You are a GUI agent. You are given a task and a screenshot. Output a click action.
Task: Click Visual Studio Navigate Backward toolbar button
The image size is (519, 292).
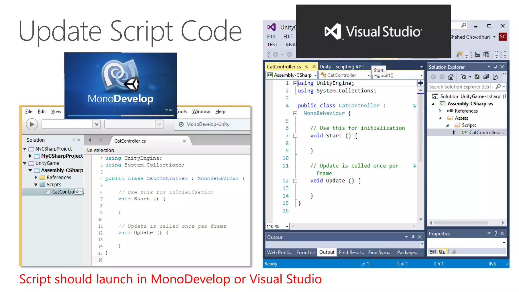pyautogui.click(x=276, y=54)
